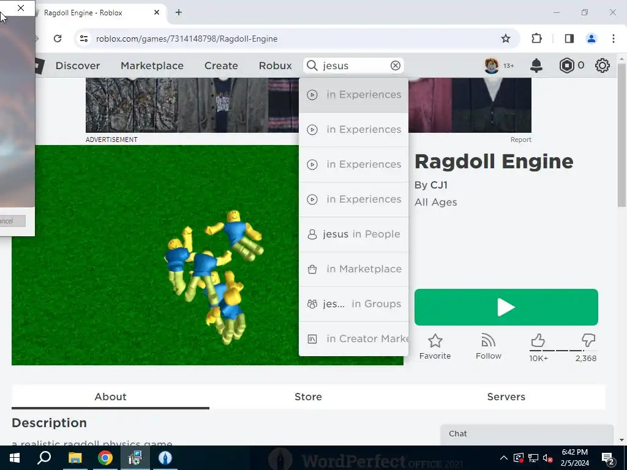Screen dimensions: 627x470
Task: Close the Ragdoll Engine tab
Action: 157,12
